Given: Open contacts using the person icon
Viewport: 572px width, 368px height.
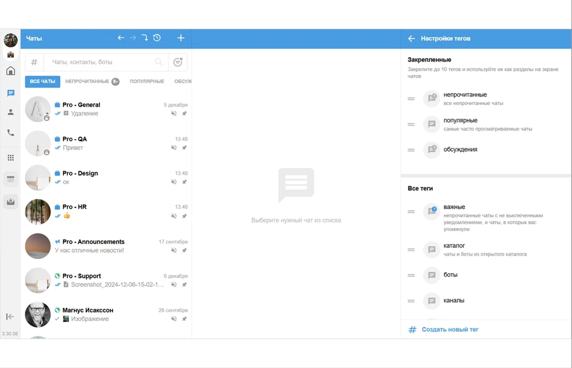Looking at the screenshot, I should pyautogui.click(x=10, y=112).
